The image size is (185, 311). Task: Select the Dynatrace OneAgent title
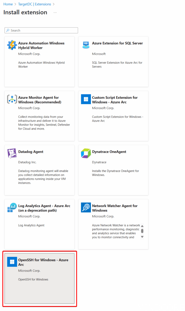click(109, 152)
